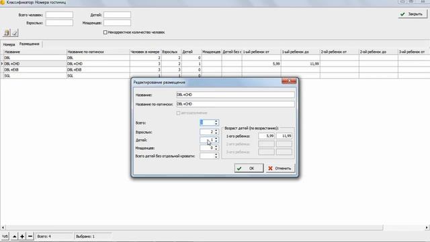Viewport: 430px width, 242px height.
Task: Click the leftmost status bar icon button
Action: click(x=5, y=236)
